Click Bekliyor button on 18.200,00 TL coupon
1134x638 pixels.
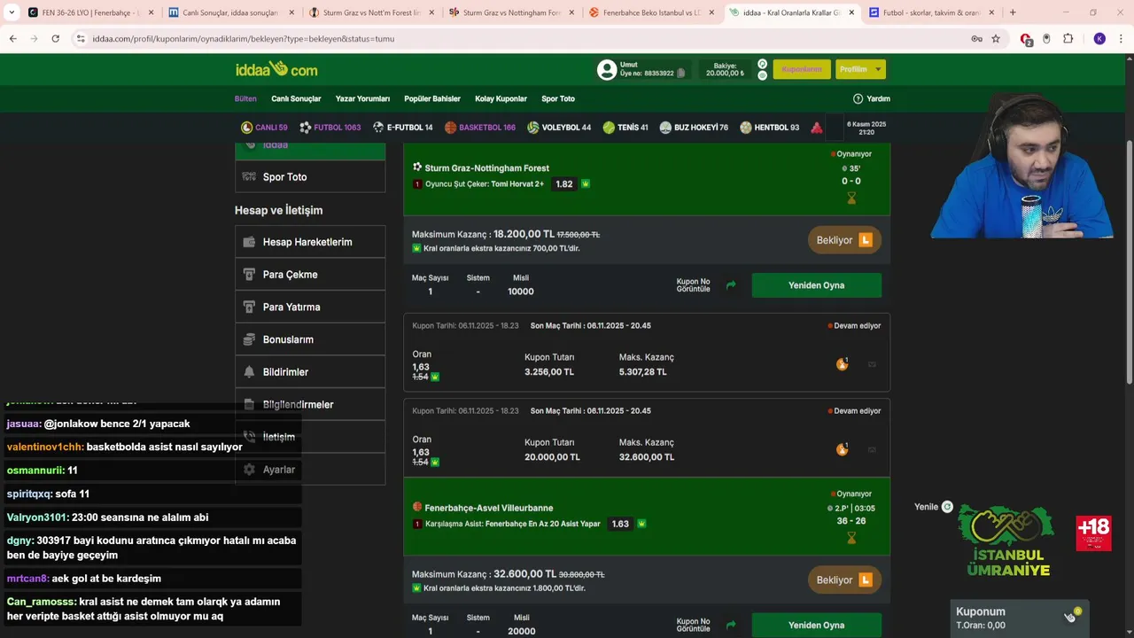[844, 240]
